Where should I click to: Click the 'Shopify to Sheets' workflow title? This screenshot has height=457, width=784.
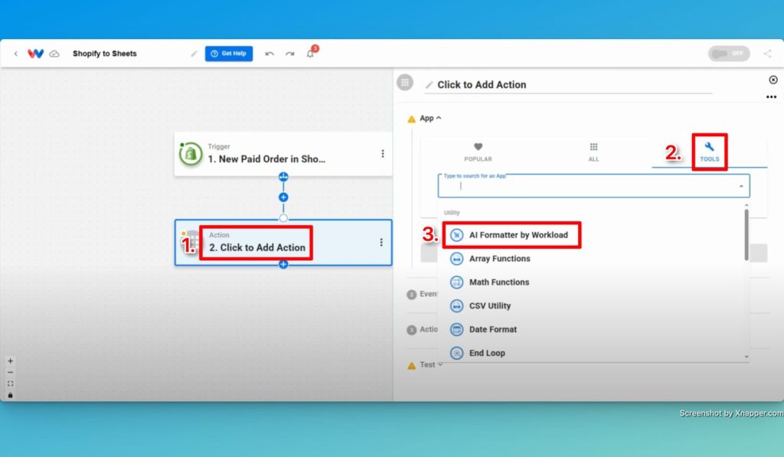click(x=104, y=54)
